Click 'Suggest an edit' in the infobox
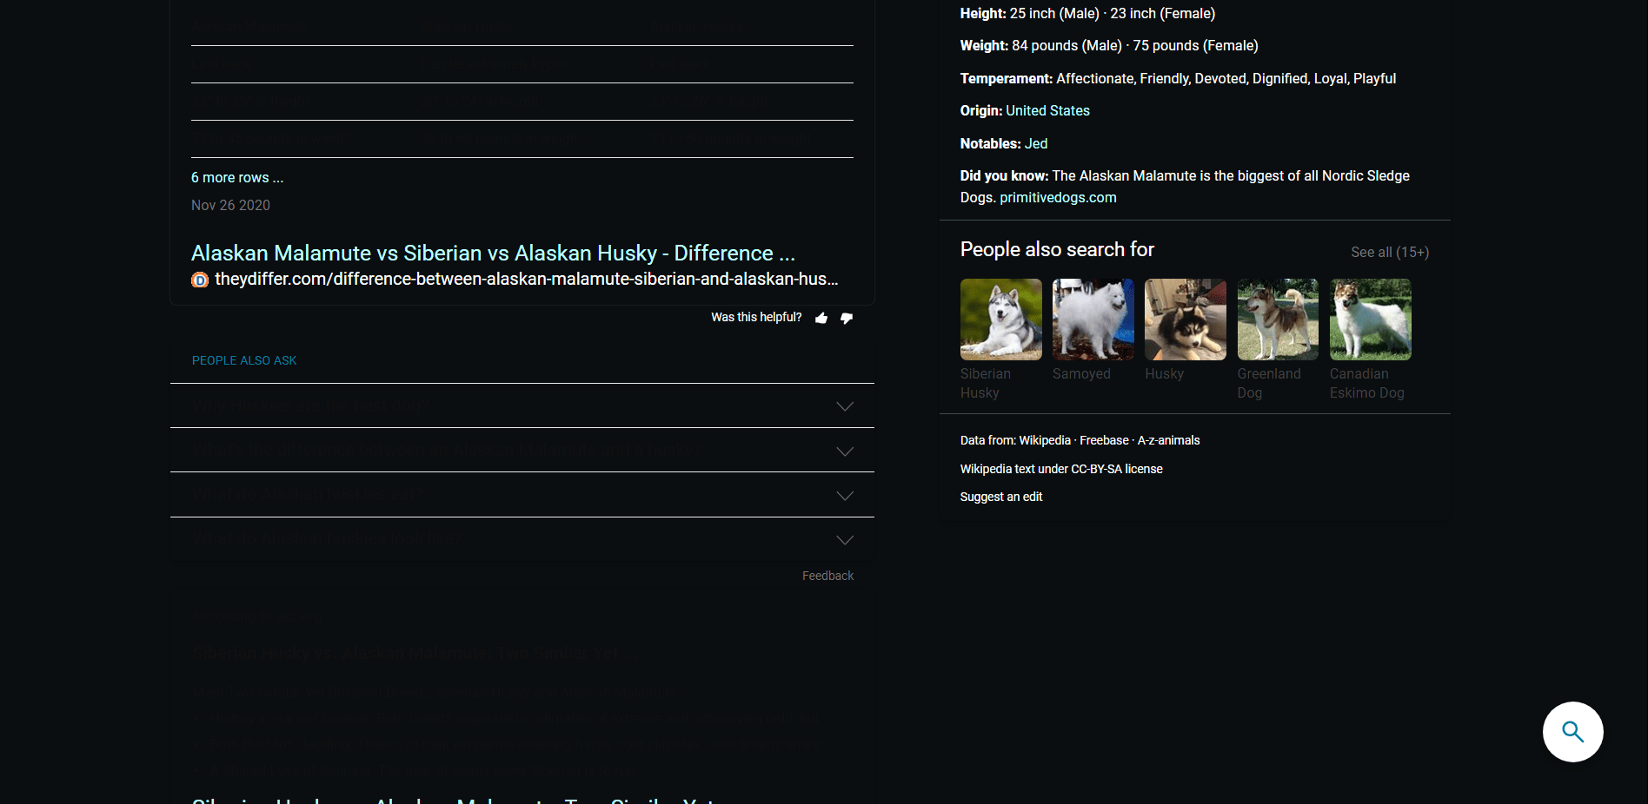 1000,496
